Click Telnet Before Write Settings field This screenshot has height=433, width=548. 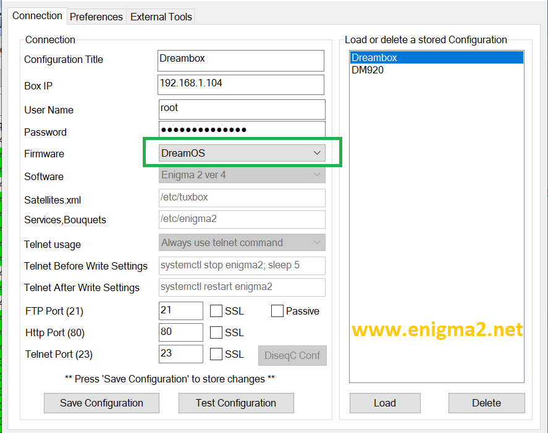tap(242, 266)
